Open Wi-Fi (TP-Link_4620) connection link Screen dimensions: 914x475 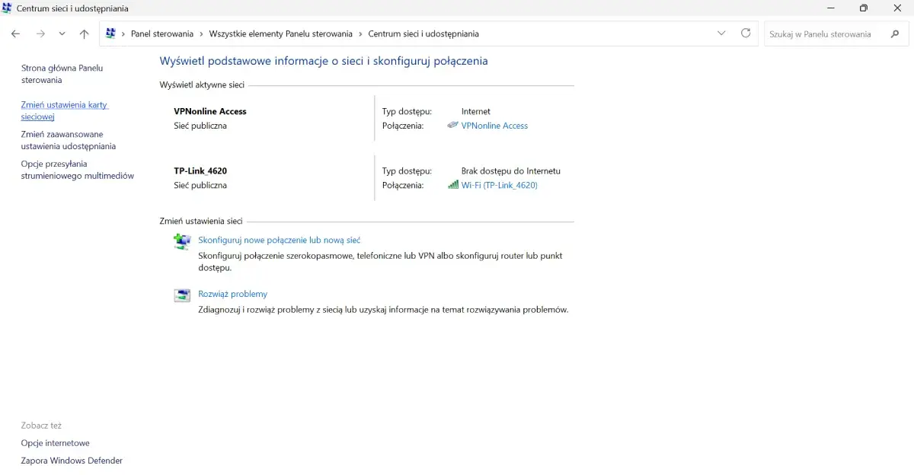(x=500, y=185)
